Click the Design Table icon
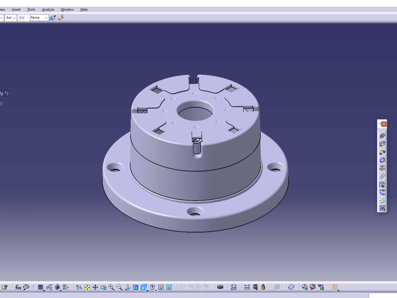Image resolution: width=397 pixels, height=298 pixels. tap(41, 287)
